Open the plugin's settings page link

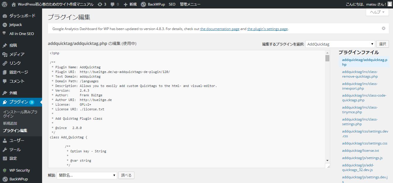pyautogui.click(x=267, y=29)
